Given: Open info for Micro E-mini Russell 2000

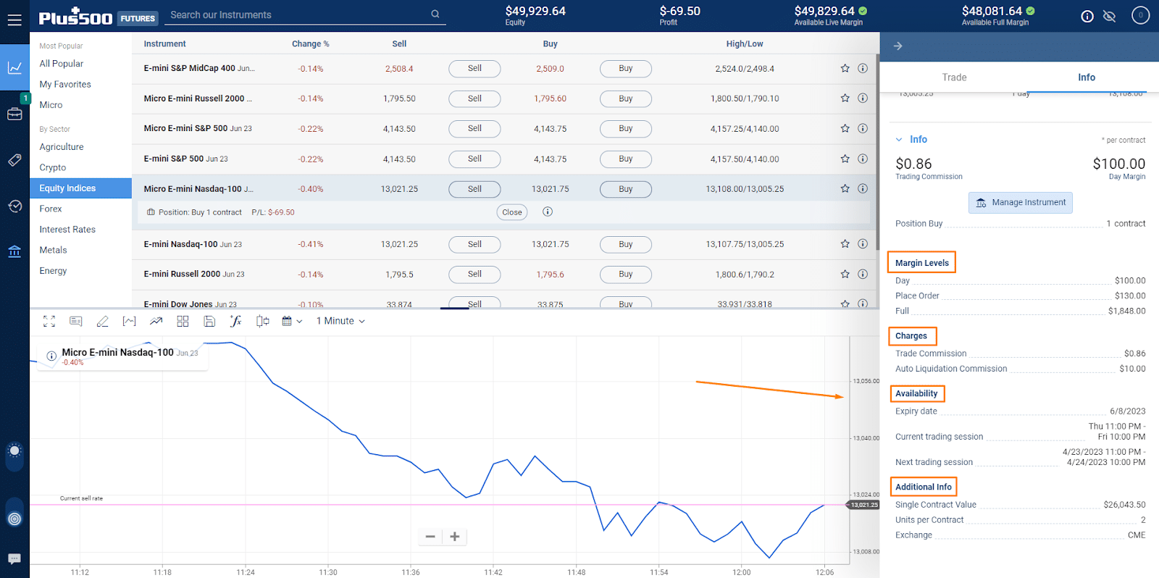Looking at the screenshot, I should (863, 99).
